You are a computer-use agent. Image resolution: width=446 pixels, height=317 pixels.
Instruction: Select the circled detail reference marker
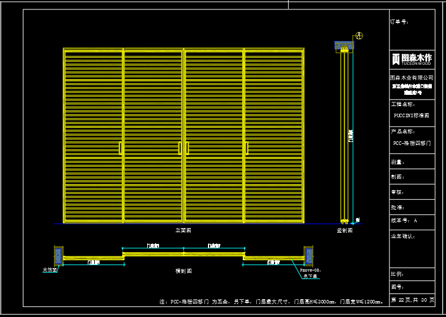point(359,36)
